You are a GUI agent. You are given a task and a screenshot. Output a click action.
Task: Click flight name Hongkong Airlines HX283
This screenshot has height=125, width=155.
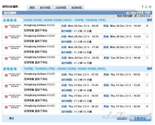[x=40, y=106]
